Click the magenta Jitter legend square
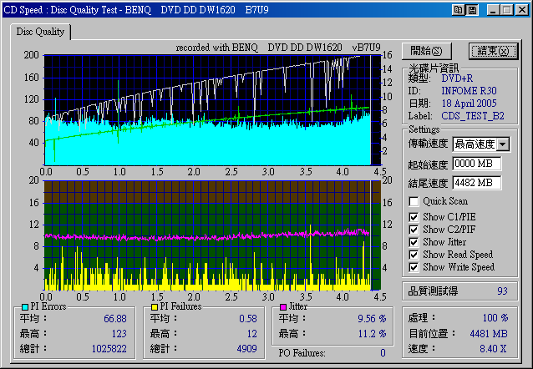Viewport: 533px width, 369px height. [283, 307]
